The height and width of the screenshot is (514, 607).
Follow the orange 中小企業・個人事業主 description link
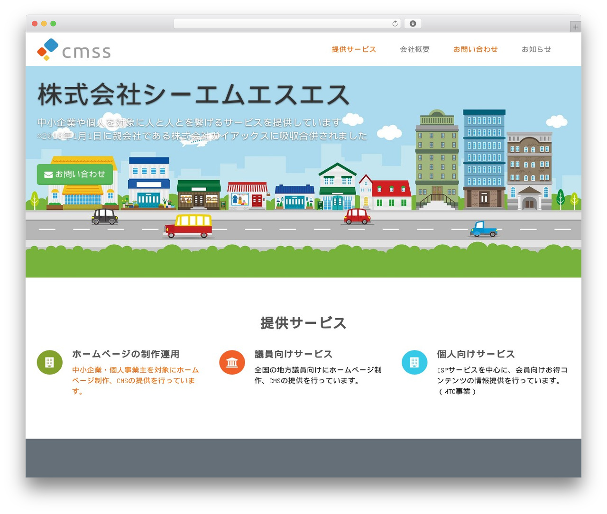click(136, 380)
